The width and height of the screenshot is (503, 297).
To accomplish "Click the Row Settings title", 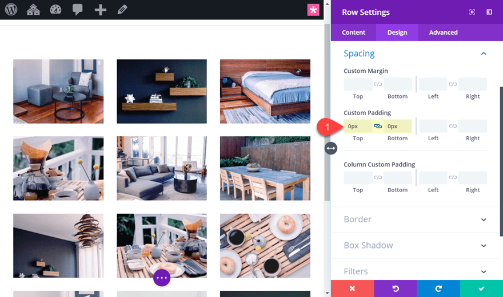I will coord(366,12).
